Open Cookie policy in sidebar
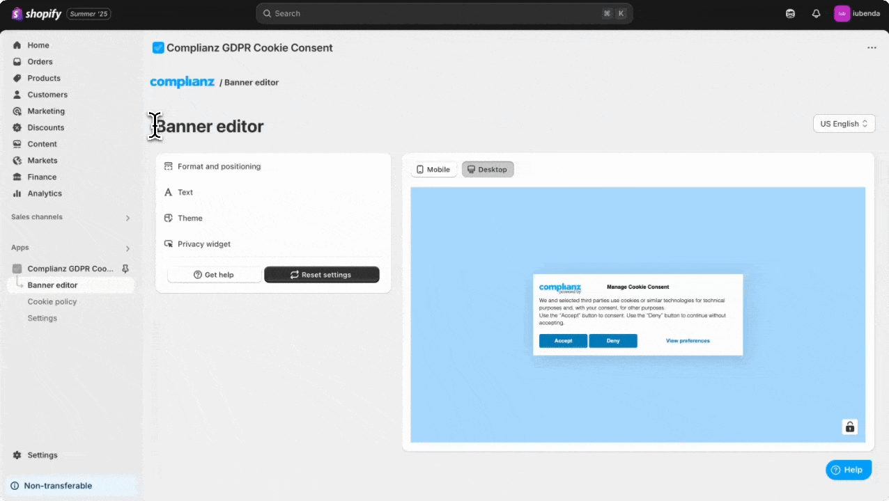This screenshot has height=501, width=889. [x=52, y=302]
